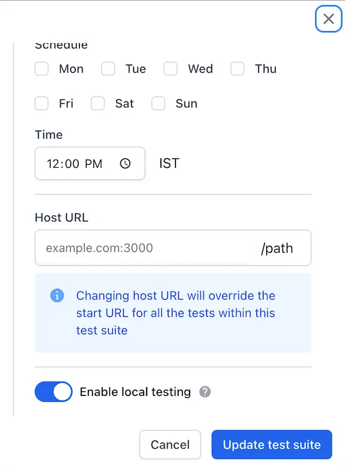This screenshot has width=345, height=468.
Task: Enable the Thu schedule day
Action: click(237, 69)
